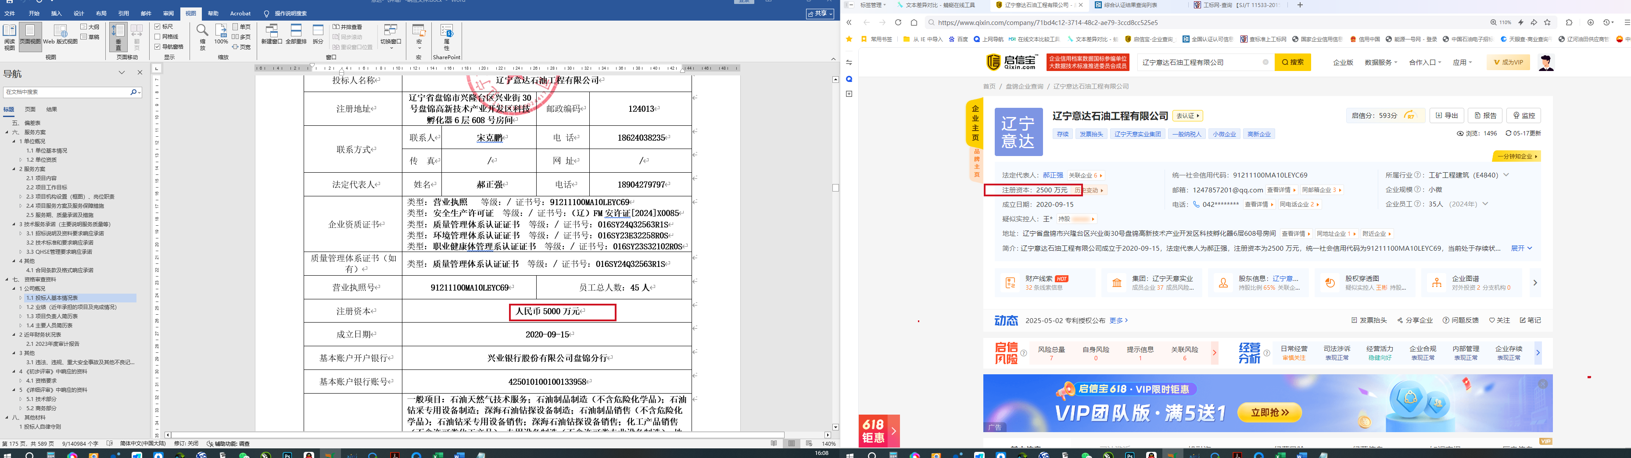1631x458 pixels.
Task: Export company data with 导出
Action: click(x=1447, y=116)
